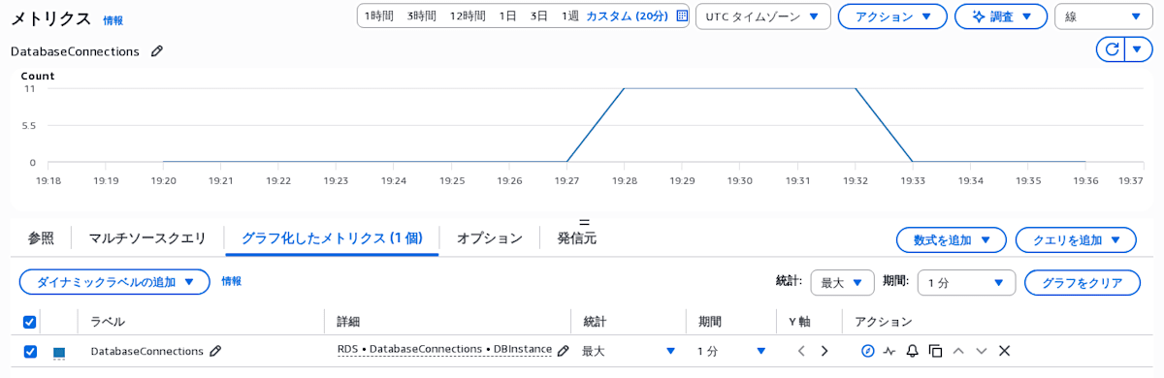Refresh the graph with the reload icon

[x=1112, y=49]
